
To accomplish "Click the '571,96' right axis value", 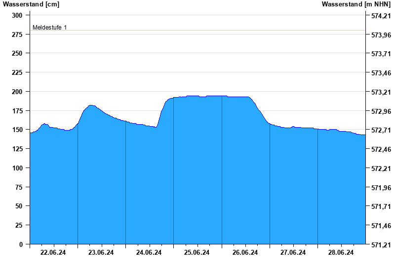I will tap(381, 188).
